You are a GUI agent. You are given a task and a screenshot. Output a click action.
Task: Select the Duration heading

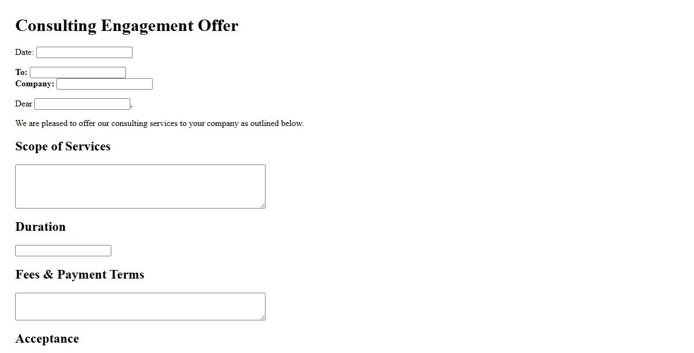[40, 227]
